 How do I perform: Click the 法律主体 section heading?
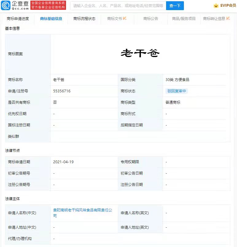[x=12, y=199]
